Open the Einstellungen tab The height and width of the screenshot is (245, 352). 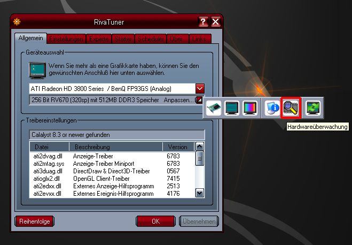coord(66,39)
